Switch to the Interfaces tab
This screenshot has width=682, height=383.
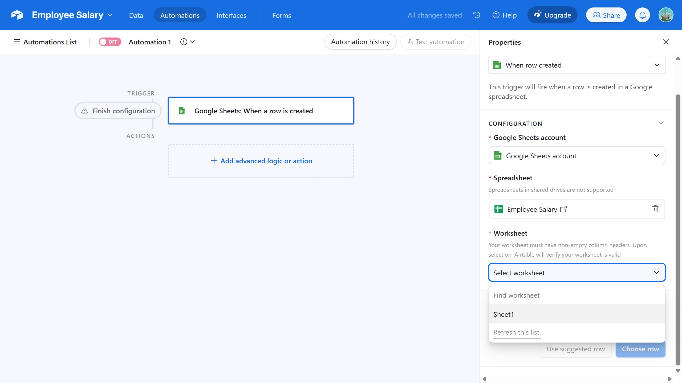[x=231, y=15]
